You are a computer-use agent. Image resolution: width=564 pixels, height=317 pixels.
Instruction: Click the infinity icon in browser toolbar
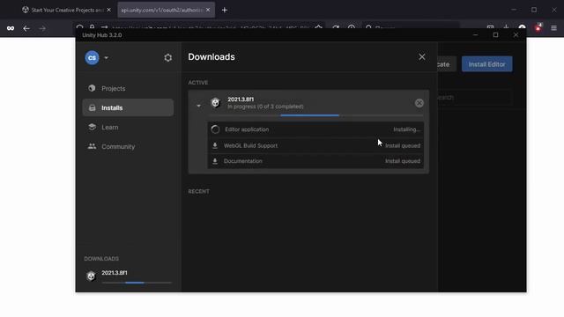pos(11,28)
